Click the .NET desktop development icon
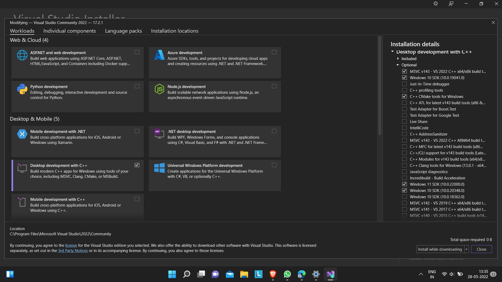 click(x=159, y=134)
